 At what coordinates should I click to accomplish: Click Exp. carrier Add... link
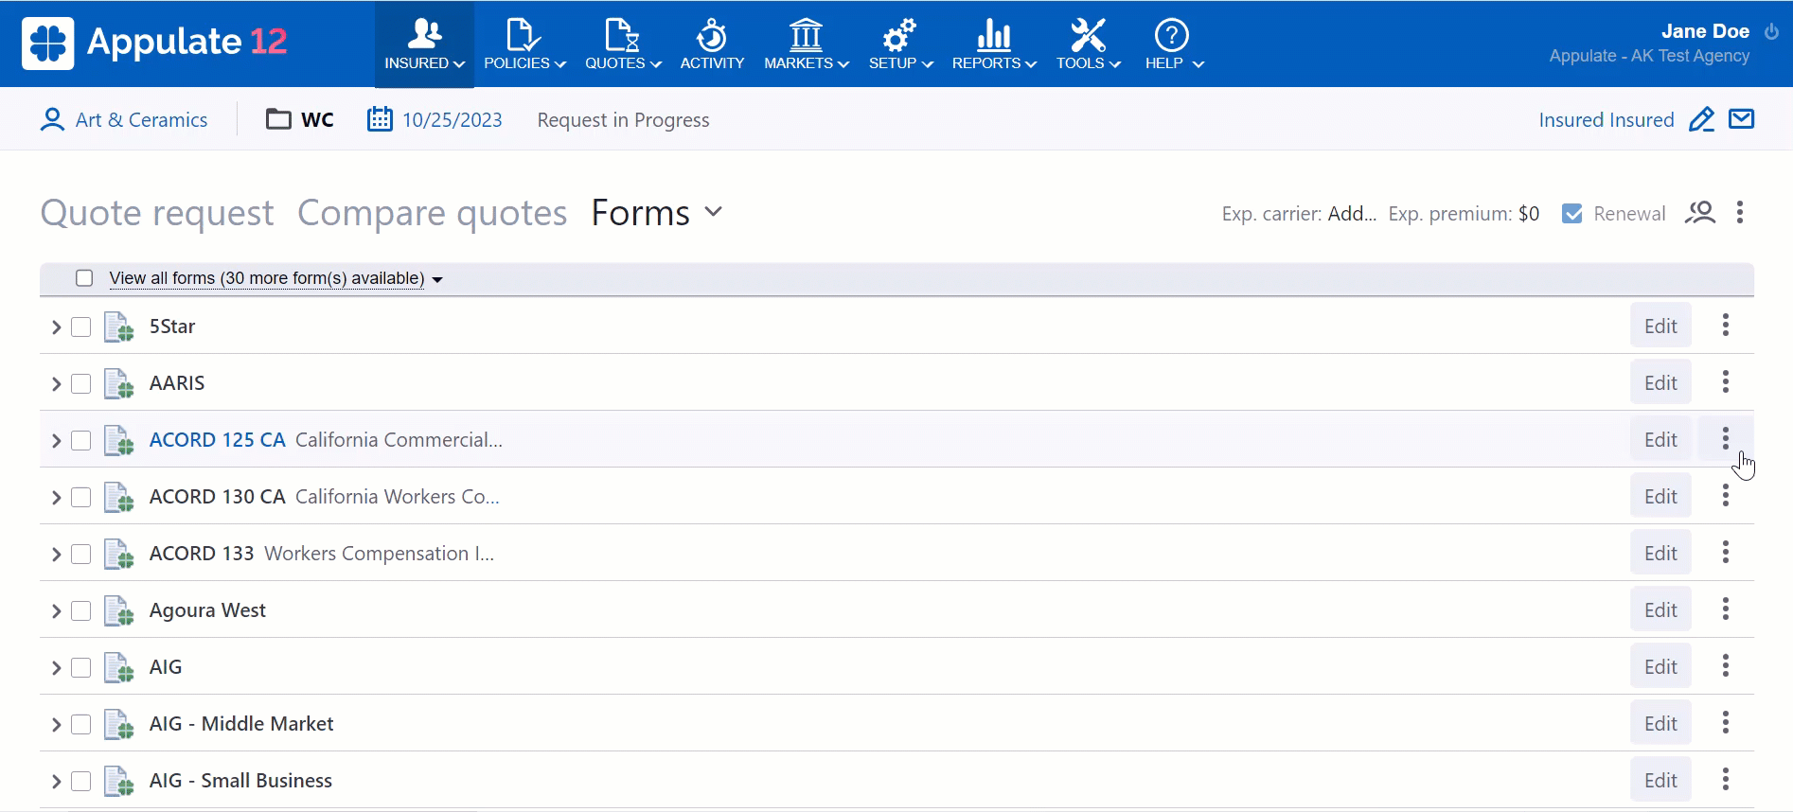click(1352, 214)
